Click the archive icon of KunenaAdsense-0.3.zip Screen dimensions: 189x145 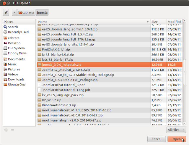pos(39,105)
